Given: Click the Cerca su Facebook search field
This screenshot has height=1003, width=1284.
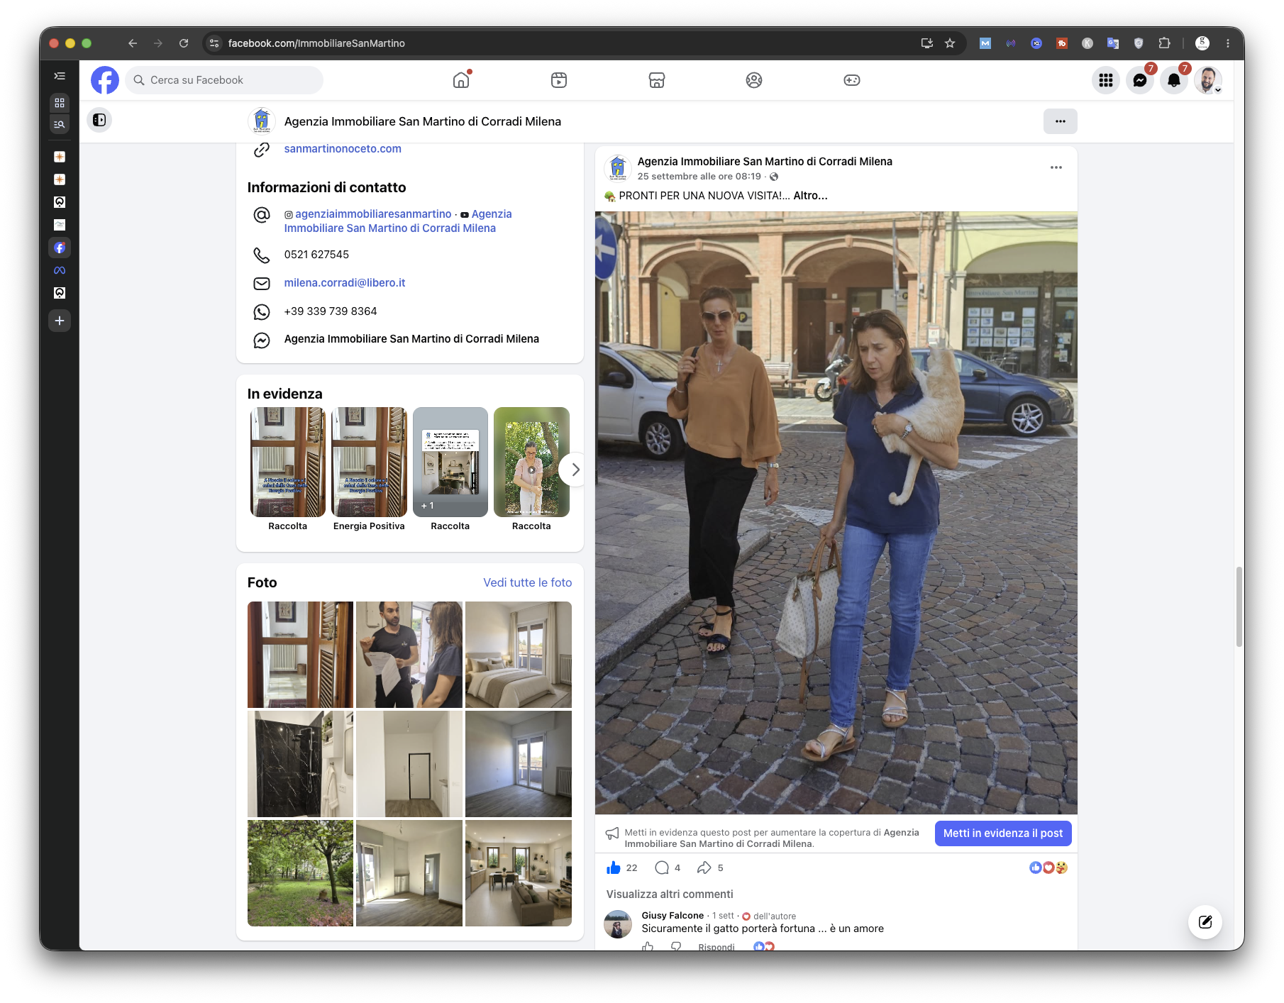Looking at the screenshot, I should click(x=224, y=80).
